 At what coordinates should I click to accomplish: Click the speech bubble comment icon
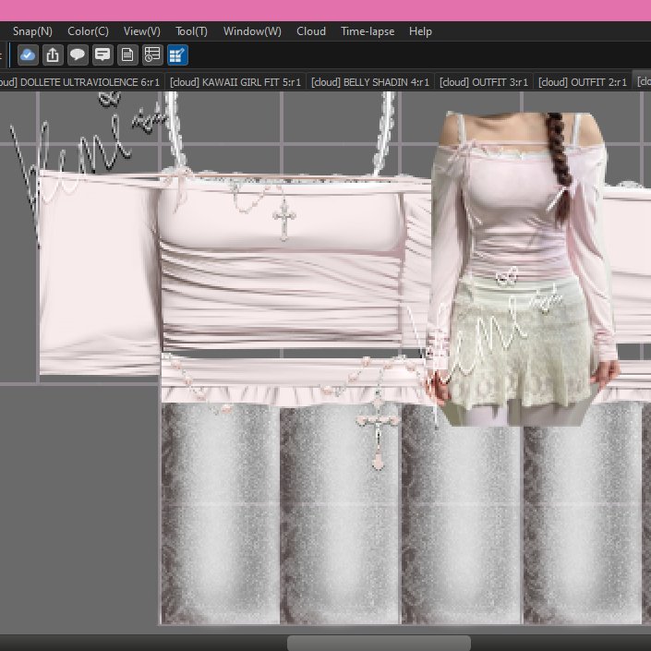(78, 55)
